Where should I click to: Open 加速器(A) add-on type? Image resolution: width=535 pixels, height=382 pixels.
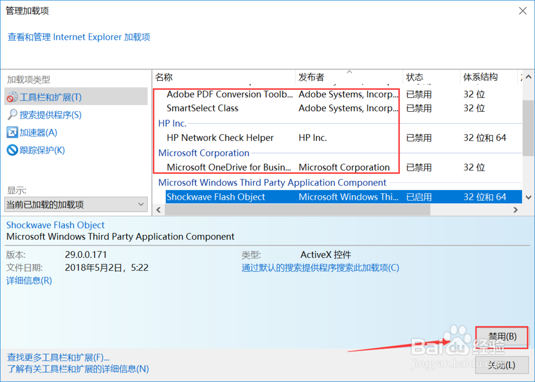click(x=38, y=133)
